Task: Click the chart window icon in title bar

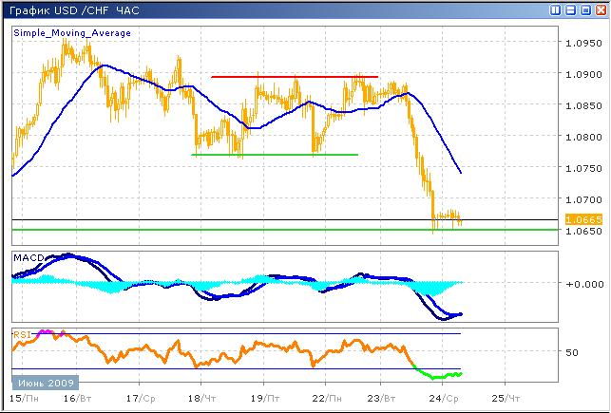Action: point(10,9)
